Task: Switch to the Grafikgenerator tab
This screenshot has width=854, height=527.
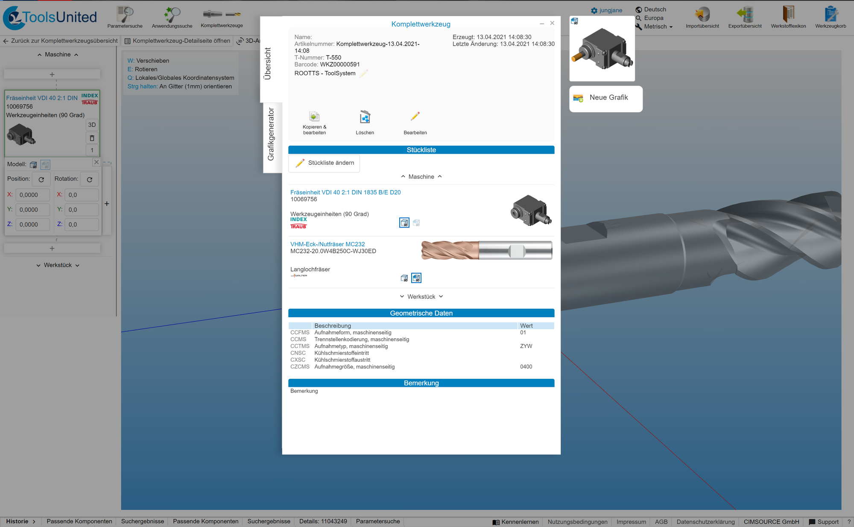Action: click(x=271, y=135)
